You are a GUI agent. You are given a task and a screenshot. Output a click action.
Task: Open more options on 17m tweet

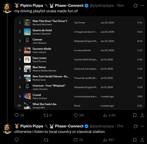click(142, 126)
